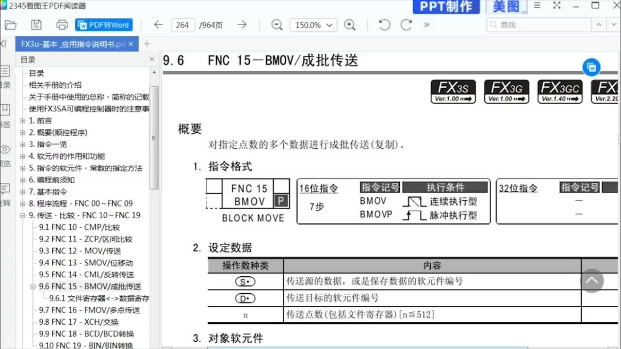The image size is (621, 349).
Task: Collapse the 9.6 FNC 15 BMOV node
Action: click(x=33, y=286)
